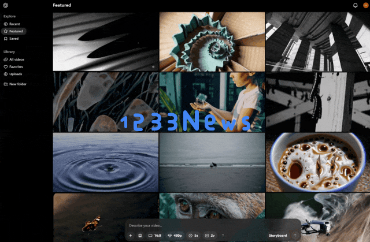
Task: Open Recent in the Explore section
Action: click(12, 24)
